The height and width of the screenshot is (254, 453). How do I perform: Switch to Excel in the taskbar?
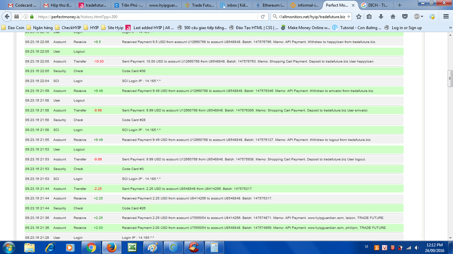pyautogui.click(x=132, y=247)
